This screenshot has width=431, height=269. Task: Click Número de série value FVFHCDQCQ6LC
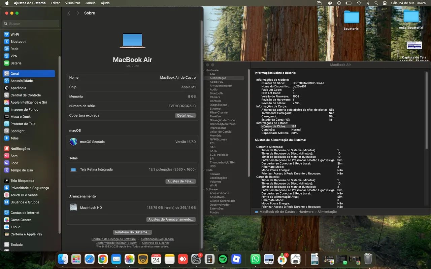[x=182, y=106]
